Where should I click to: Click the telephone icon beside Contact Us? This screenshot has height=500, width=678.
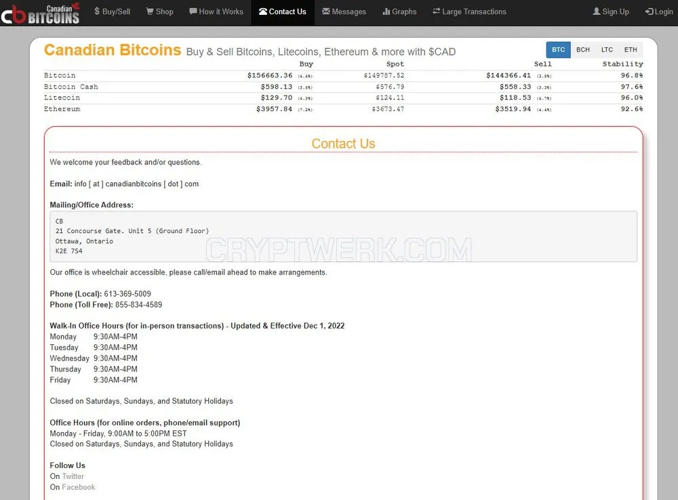click(263, 12)
